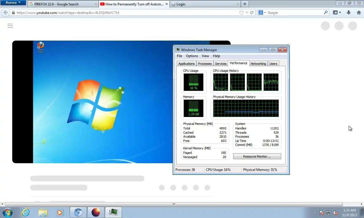
Task: Close the Login tab
Action: (237, 4)
